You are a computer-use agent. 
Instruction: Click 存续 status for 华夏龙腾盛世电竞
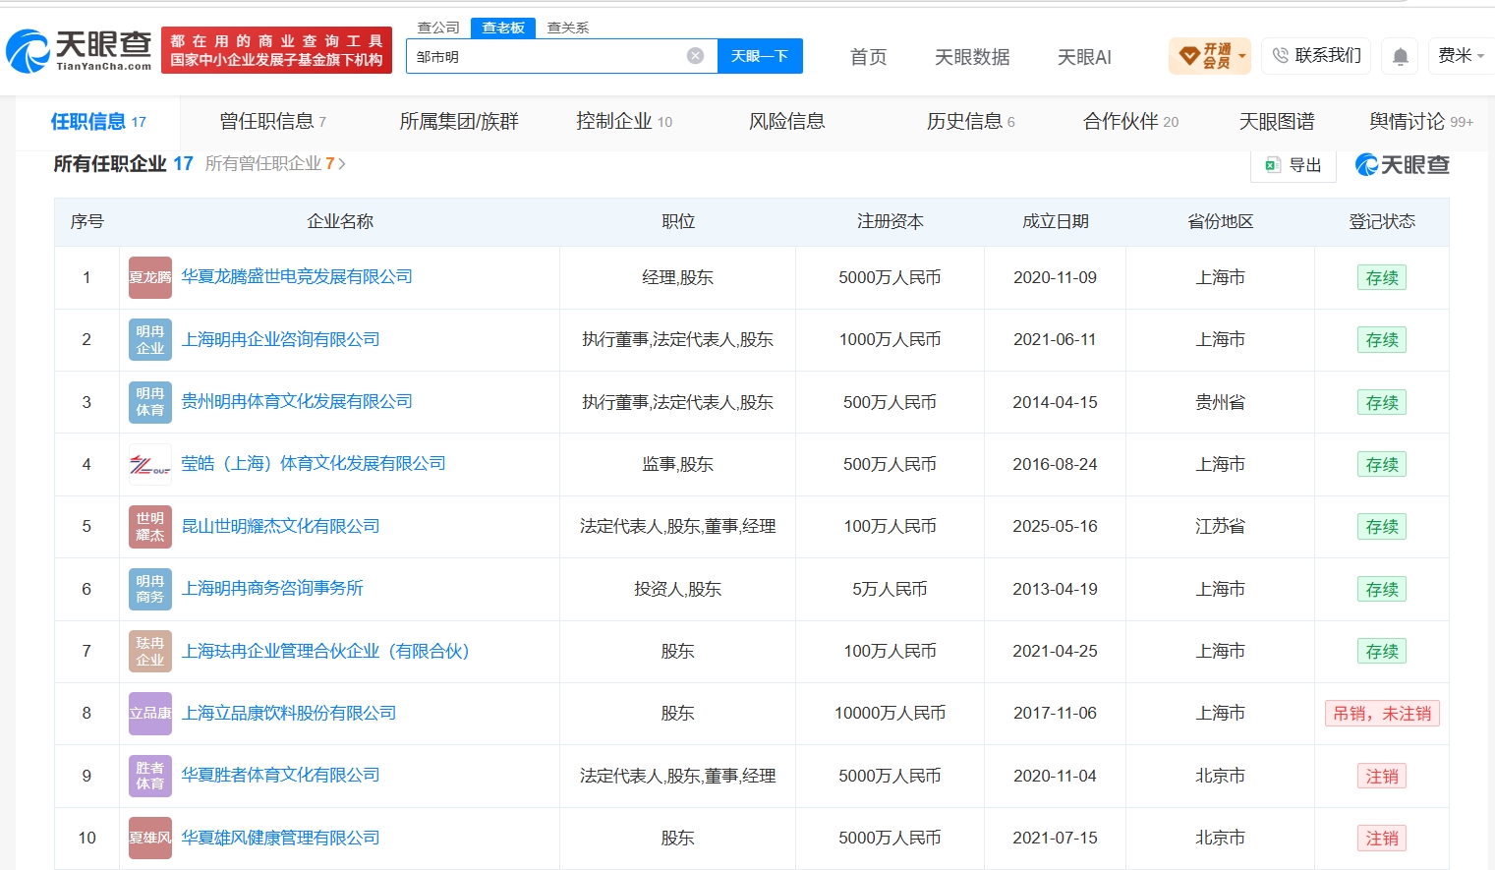tap(1382, 278)
